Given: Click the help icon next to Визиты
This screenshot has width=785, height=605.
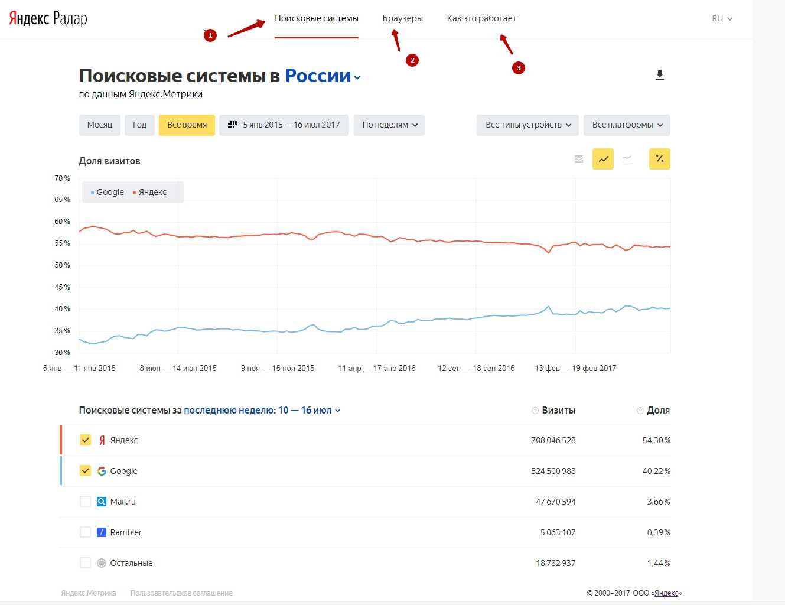Looking at the screenshot, I should point(535,411).
